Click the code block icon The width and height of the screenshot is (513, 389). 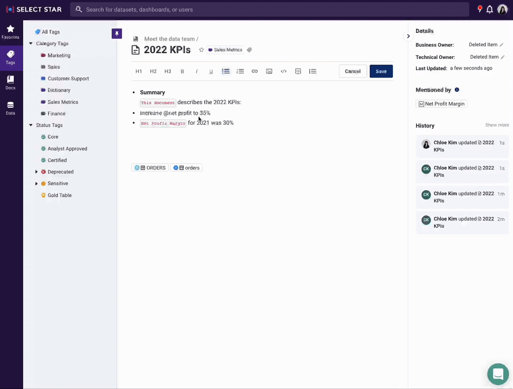(284, 71)
